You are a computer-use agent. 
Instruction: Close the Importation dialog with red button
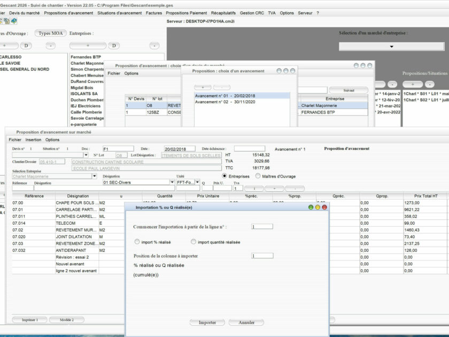click(324, 207)
